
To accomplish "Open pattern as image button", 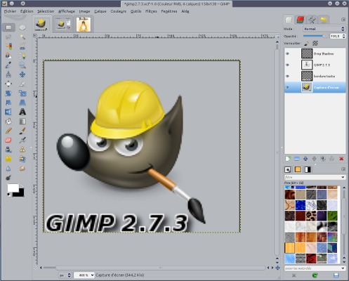I will point(336,275).
